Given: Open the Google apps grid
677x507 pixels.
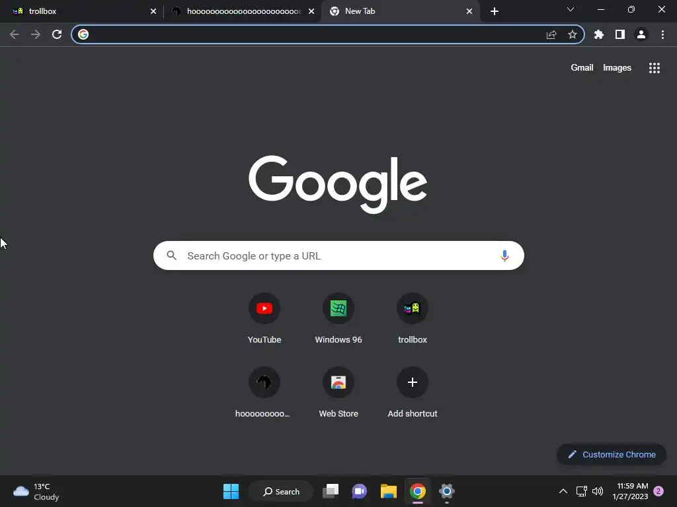Looking at the screenshot, I should (x=654, y=68).
